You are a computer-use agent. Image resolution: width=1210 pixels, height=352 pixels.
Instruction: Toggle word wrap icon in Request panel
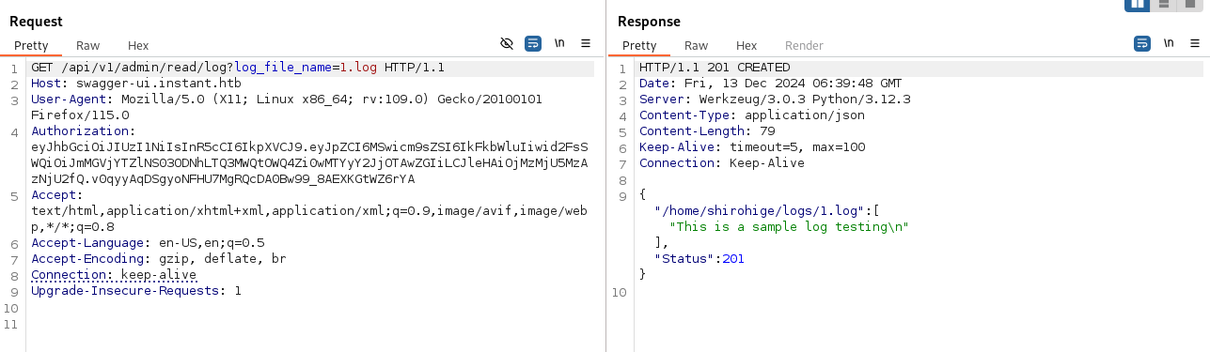click(533, 43)
